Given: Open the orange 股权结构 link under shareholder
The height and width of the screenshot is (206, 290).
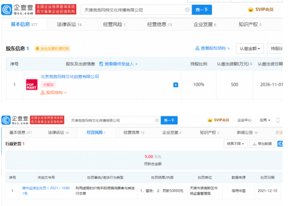Looking at the screenshot, I should (54, 93).
